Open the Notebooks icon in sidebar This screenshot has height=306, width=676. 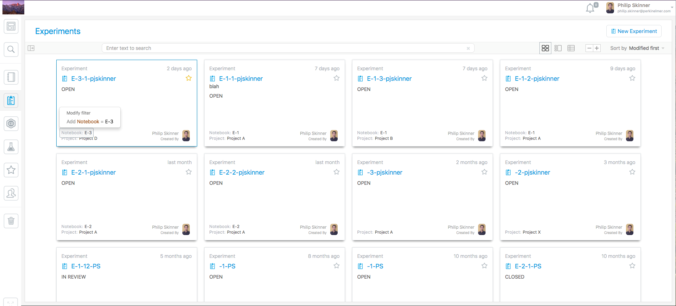click(11, 77)
